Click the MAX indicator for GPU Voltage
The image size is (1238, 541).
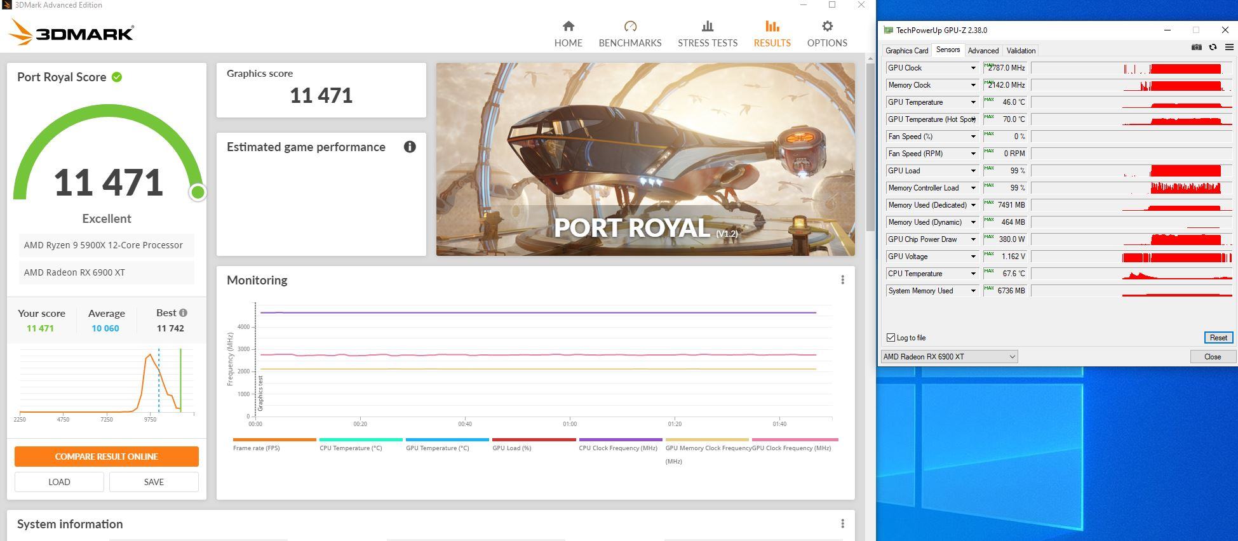pos(989,253)
